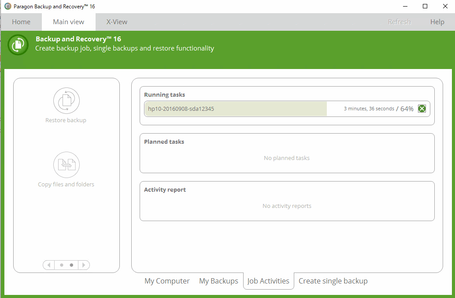Click the 'No planned tasks' text
This screenshot has width=455, height=298.
click(287, 158)
